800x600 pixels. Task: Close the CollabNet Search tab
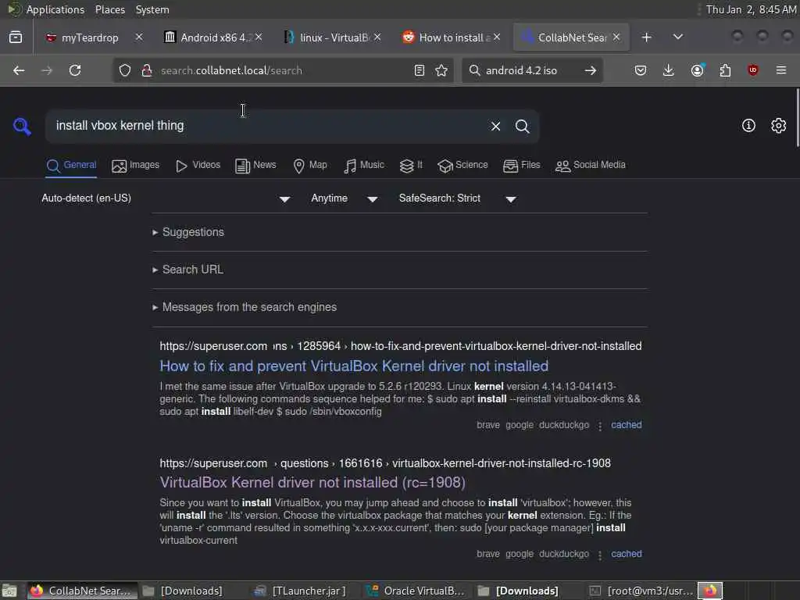[616, 37]
